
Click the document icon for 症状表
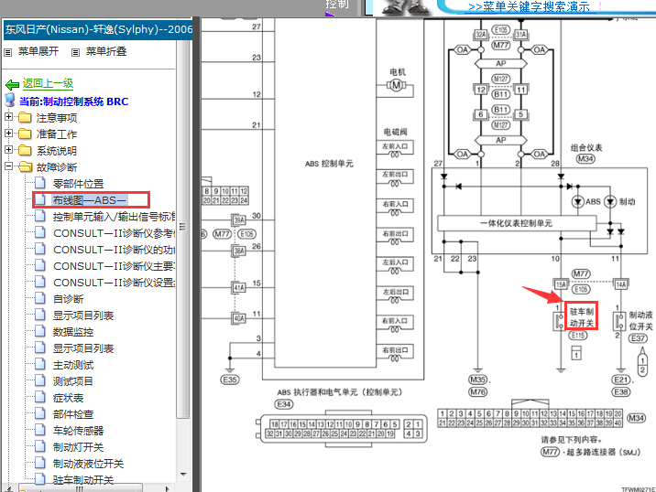pyautogui.click(x=40, y=397)
